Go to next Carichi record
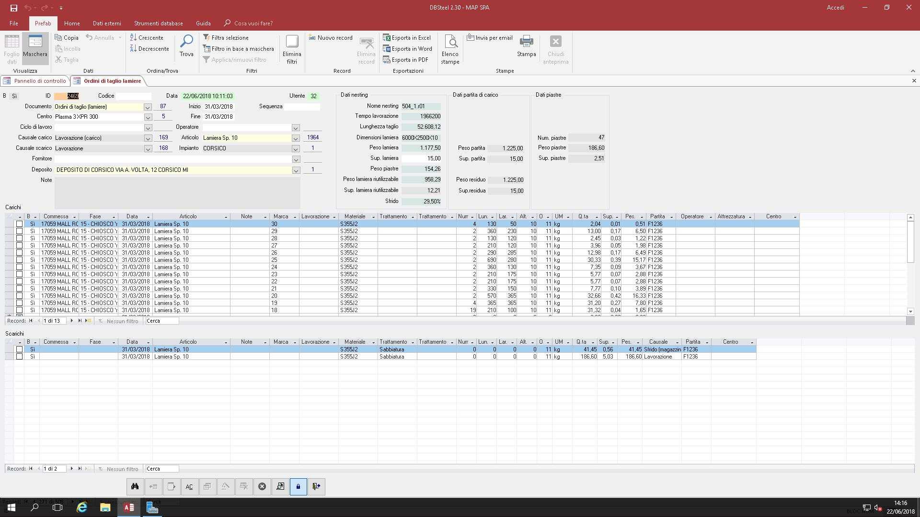The image size is (920, 517). click(x=72, y=321)
